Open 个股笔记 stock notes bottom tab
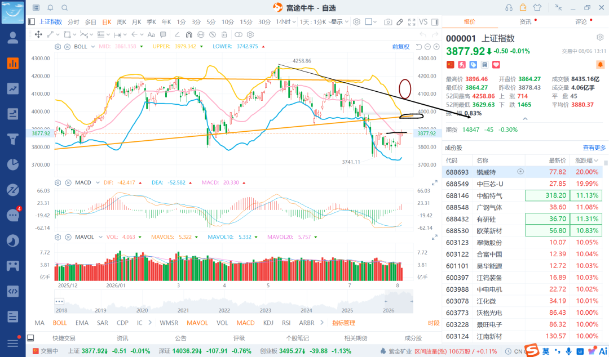 297,338
